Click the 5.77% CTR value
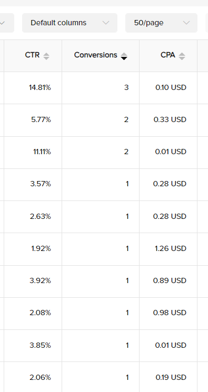 coord(41,120)
